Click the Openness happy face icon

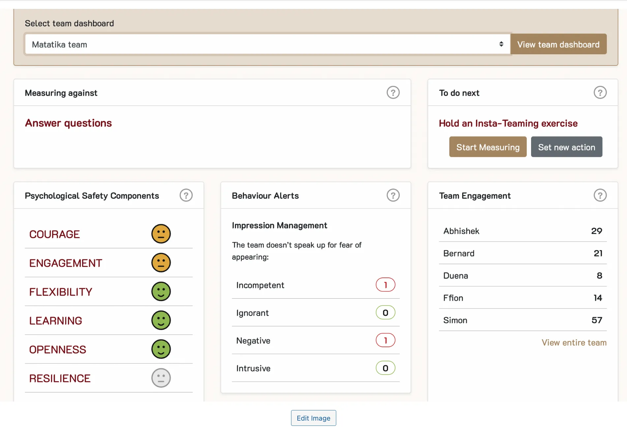tap(161, 349)
